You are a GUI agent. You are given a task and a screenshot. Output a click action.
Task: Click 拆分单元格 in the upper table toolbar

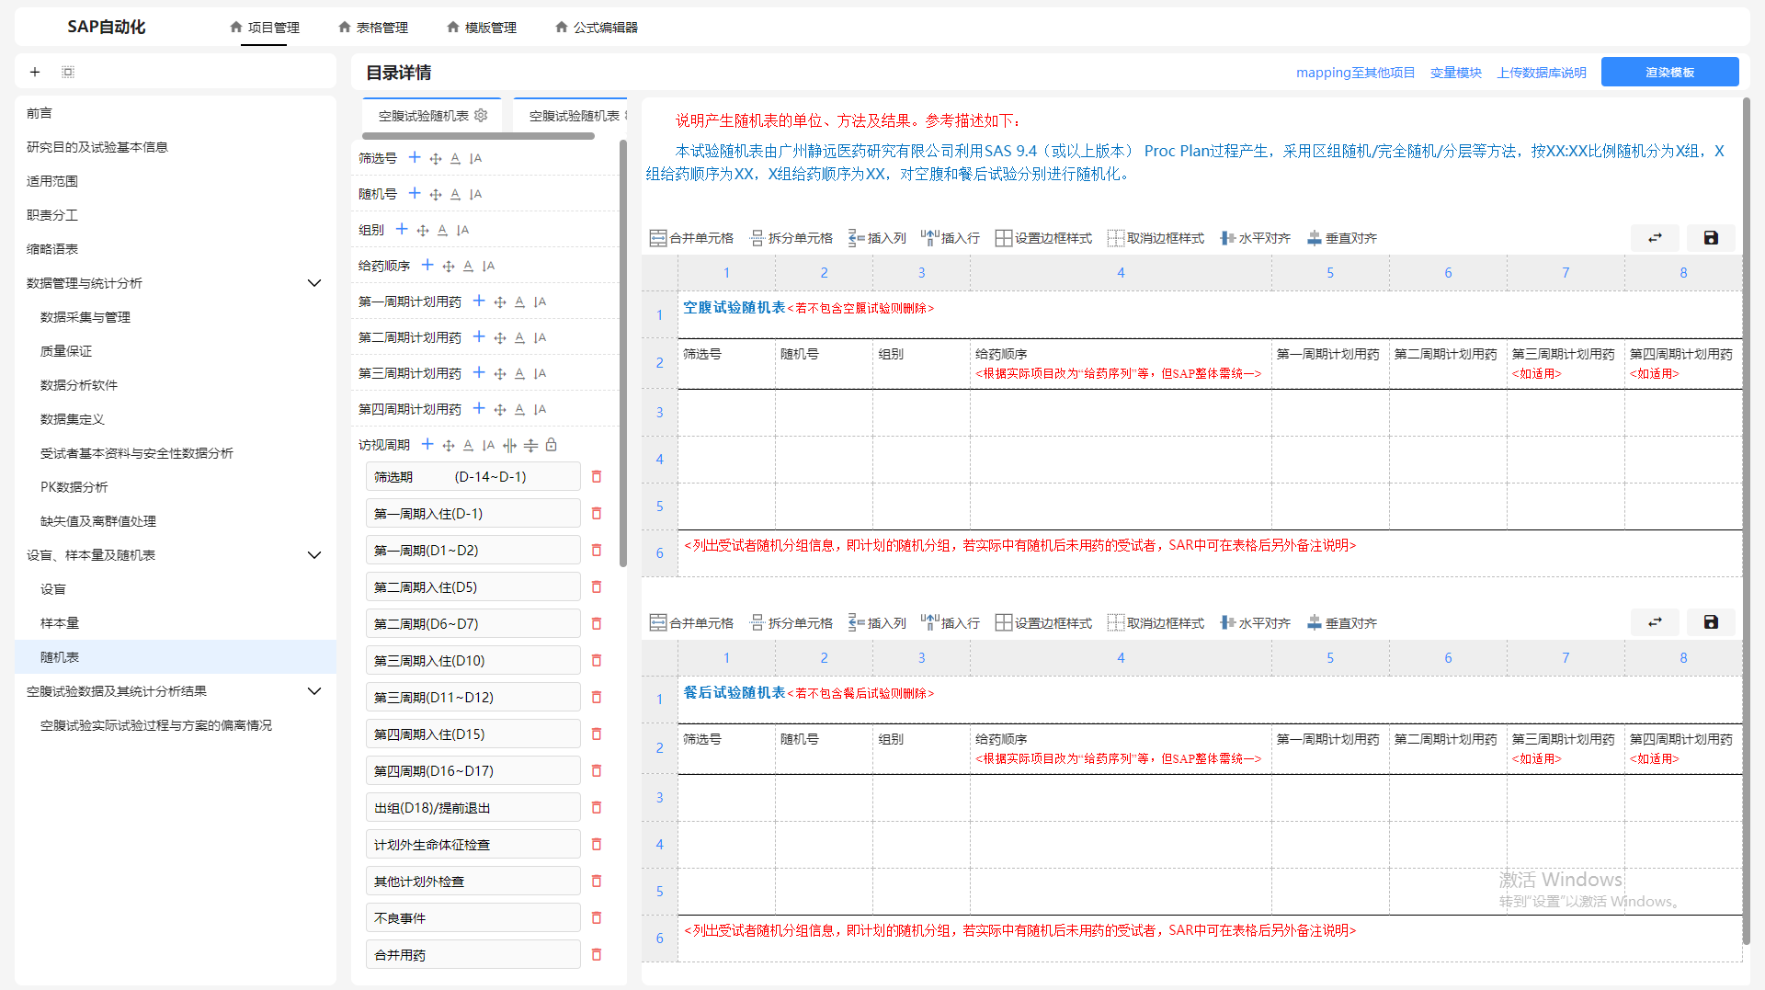pos(791,238)
